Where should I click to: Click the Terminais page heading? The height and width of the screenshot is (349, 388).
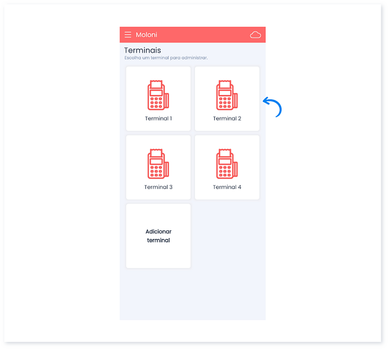coord(142,50)
